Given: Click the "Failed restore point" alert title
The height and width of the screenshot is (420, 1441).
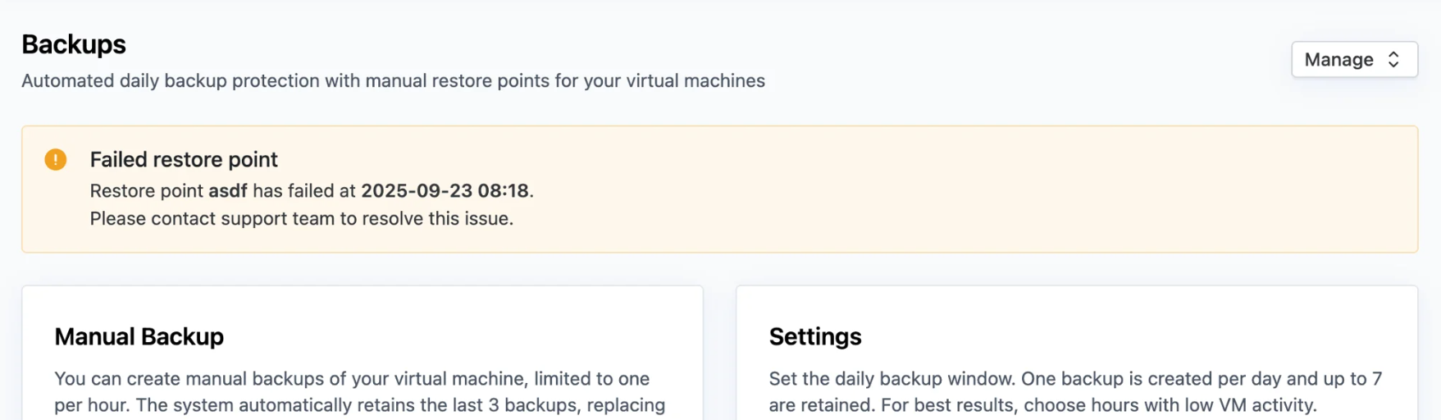Looking at the screenshot, I should click(184, 159).
